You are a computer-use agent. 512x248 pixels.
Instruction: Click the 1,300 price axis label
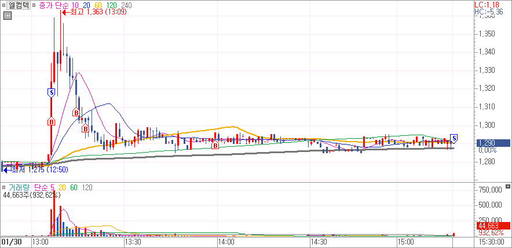(x=487, y=125)
